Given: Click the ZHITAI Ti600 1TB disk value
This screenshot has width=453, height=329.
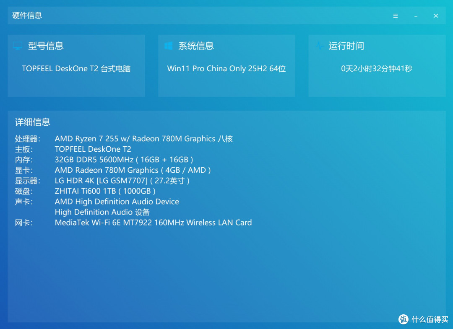Looking at the screenshot, I should pyautogui.click(x=105, y=191).
